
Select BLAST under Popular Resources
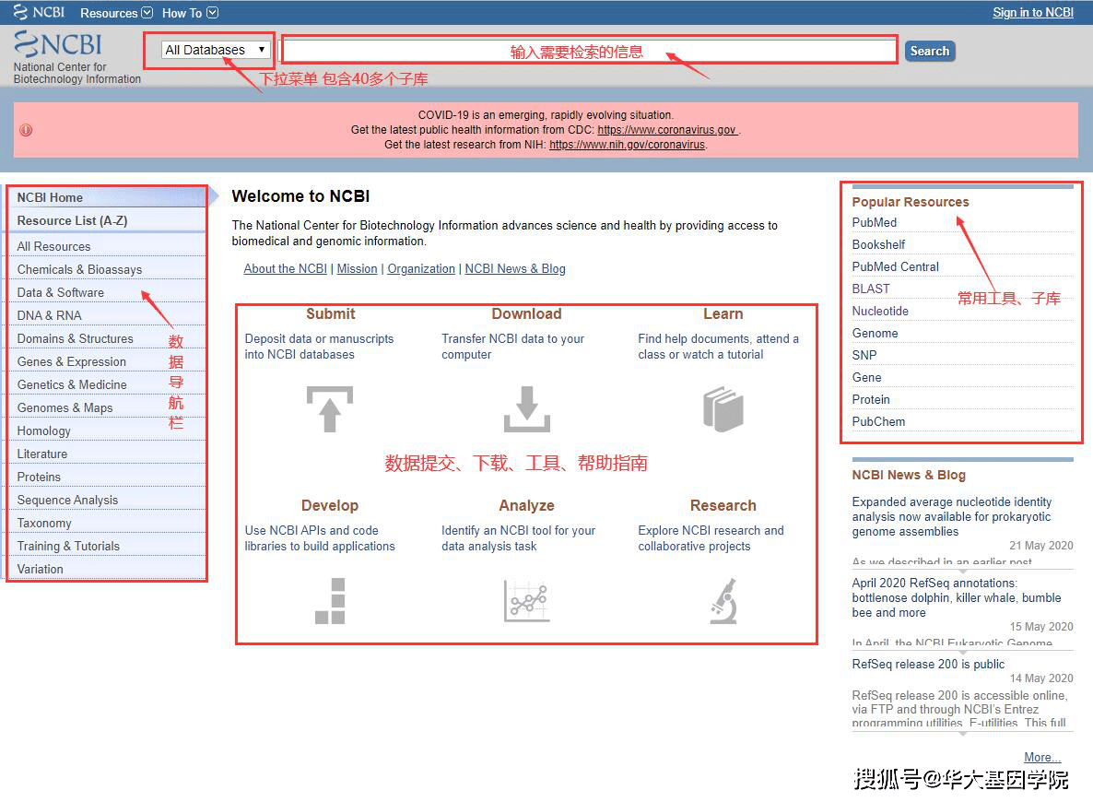coord(870,289)
